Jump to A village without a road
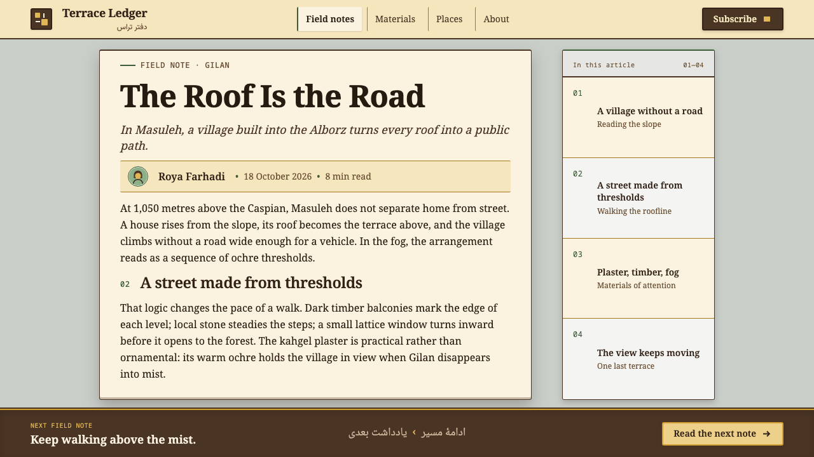Viewport: 814px width, 457px height. pos(638,117)
